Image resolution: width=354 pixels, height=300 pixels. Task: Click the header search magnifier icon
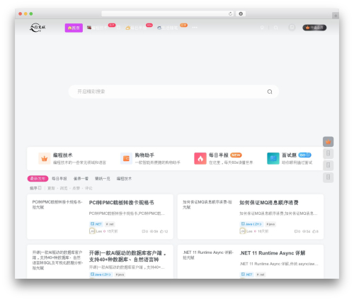click(275, 28)
